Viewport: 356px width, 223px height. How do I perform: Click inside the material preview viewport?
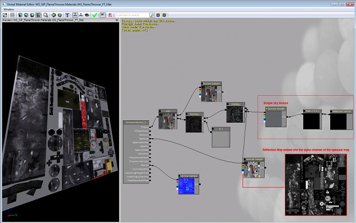(x=61, y=122)
